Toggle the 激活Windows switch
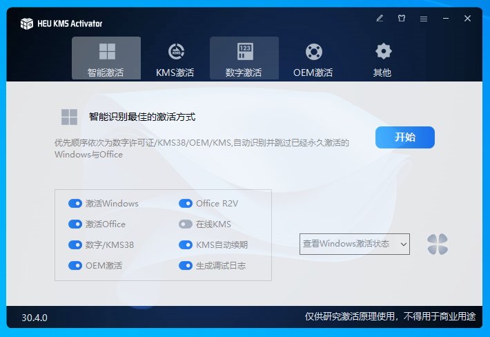490x337 pixels. coord(75,204)
